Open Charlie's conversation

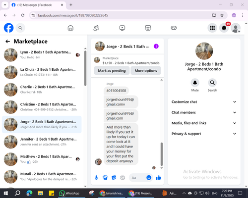pyautogui.click(x=42, y=90)
